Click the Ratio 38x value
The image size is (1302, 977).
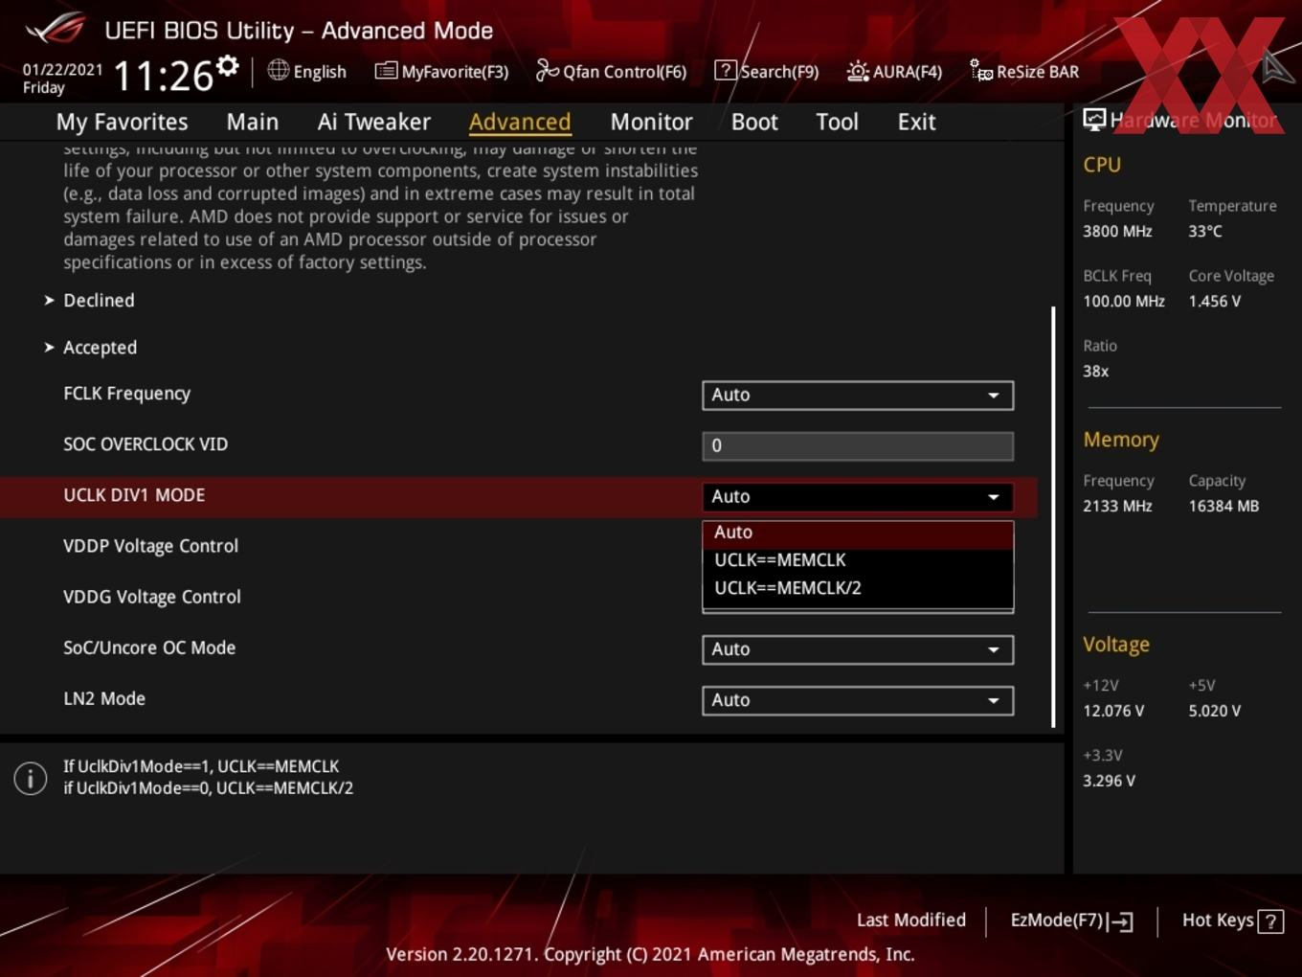[x=1095, y=371]
